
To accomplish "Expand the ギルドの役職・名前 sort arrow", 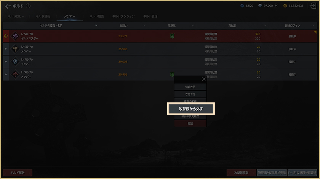I will (96, 26).
